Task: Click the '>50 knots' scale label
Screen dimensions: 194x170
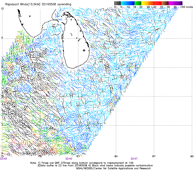Action: [186, 7]
